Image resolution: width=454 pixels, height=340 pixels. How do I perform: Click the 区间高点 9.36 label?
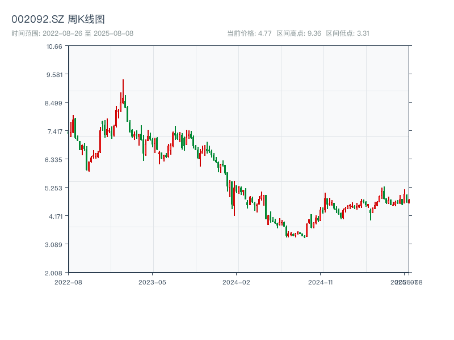pos(299,33)
